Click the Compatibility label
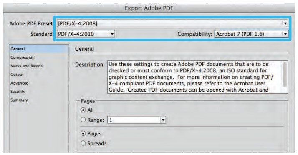The image size is (298, 155). (194, 34)
